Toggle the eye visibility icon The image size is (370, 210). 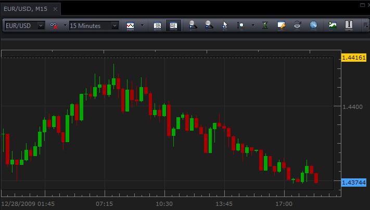297,25
